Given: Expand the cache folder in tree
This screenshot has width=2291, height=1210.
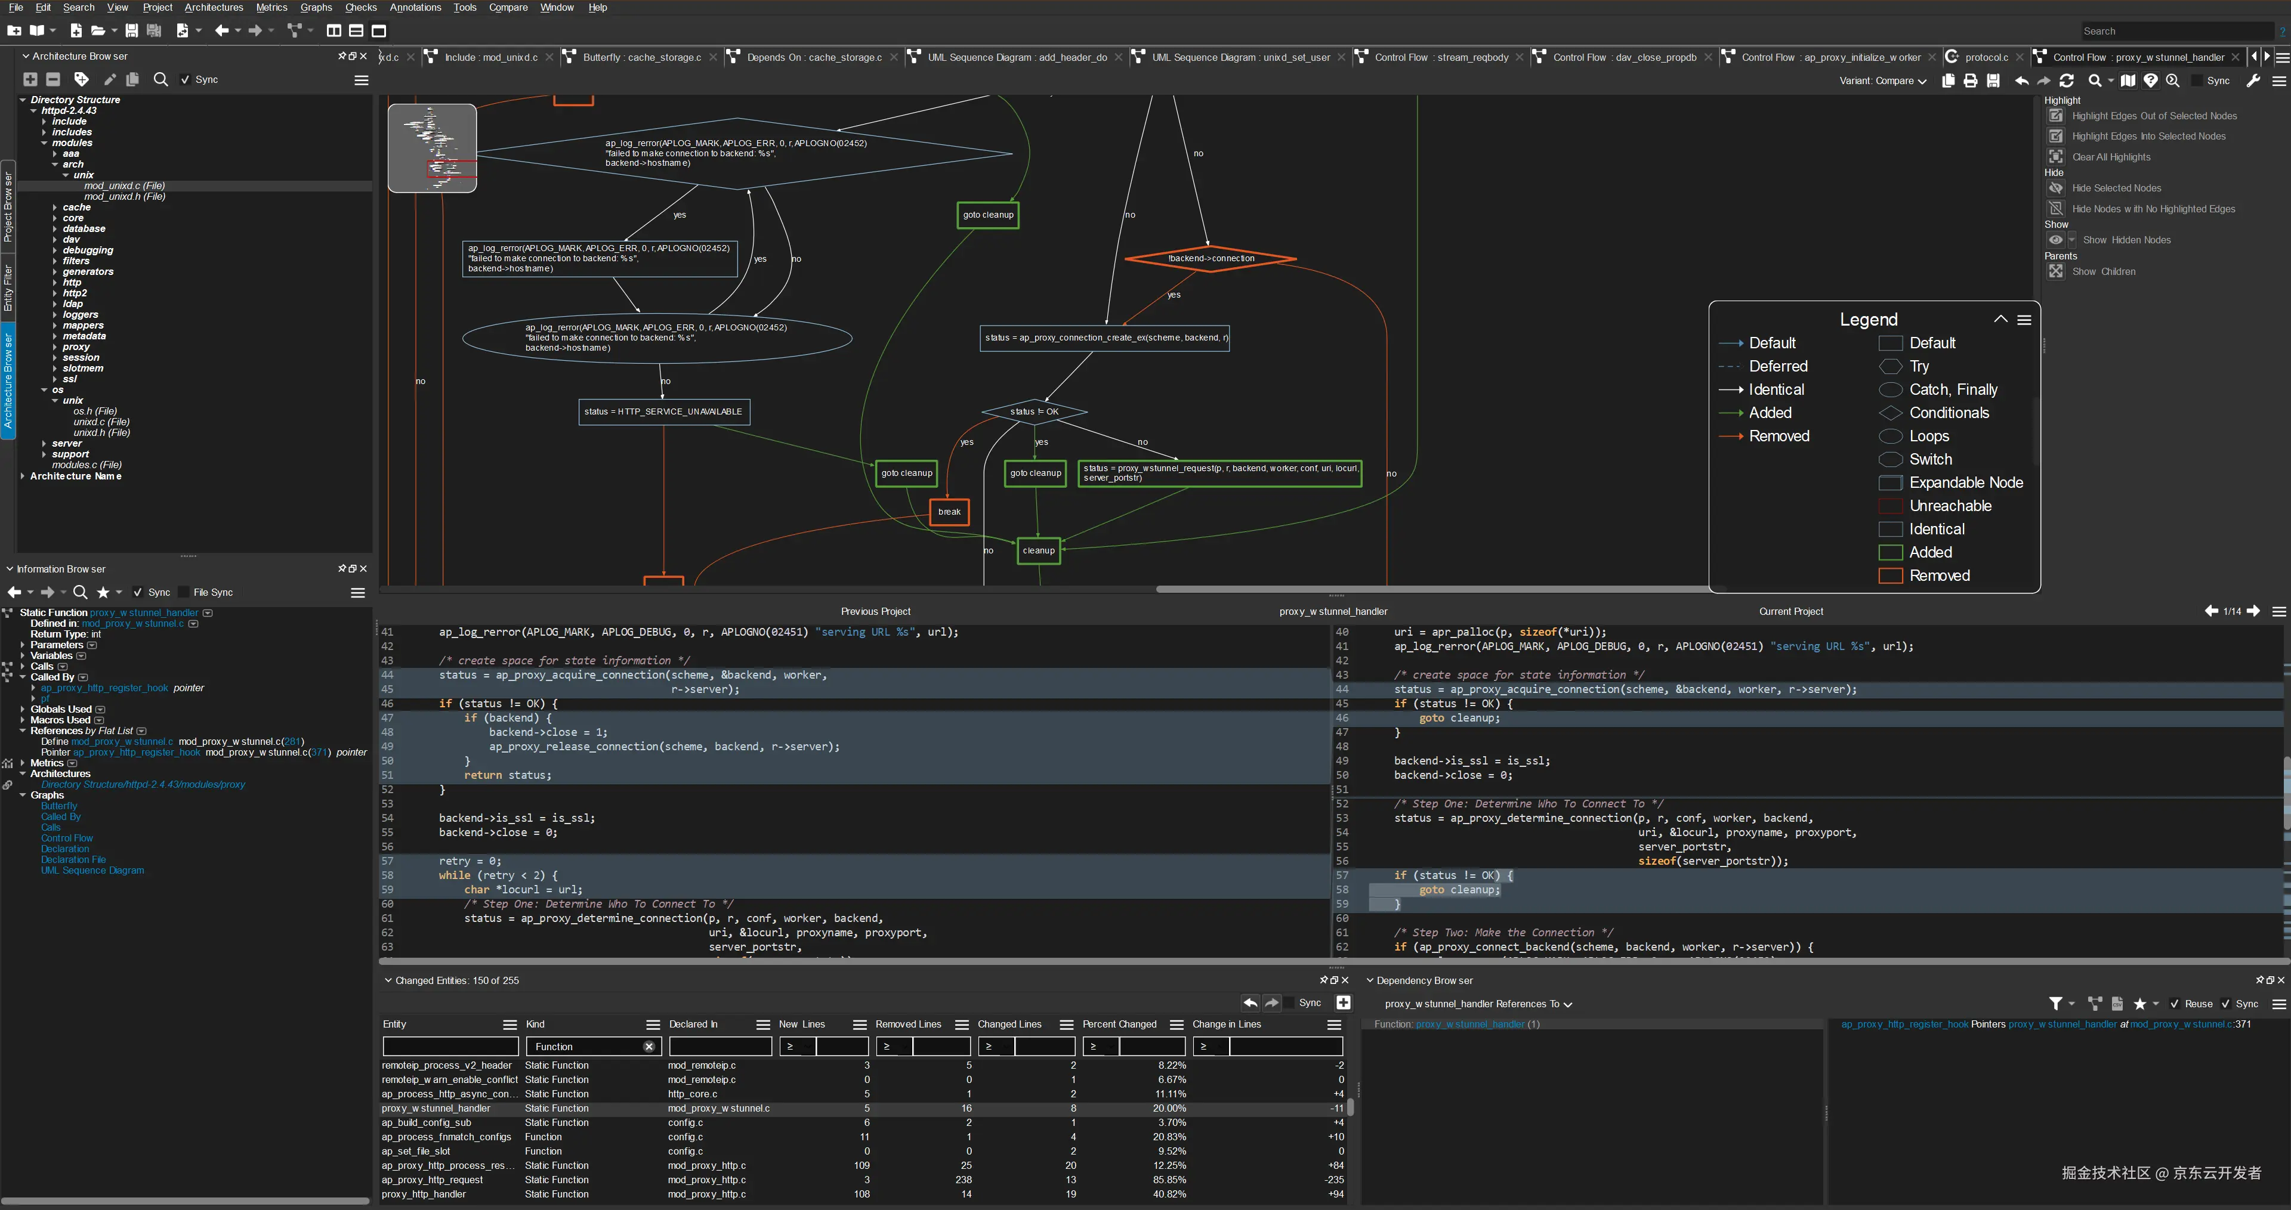Looking at the screenshot, I should [x=55, y=207].
